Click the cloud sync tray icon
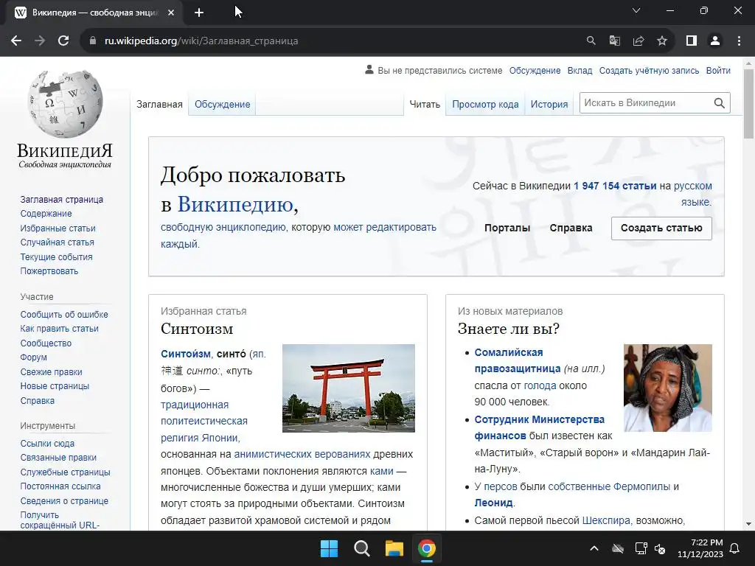The height and width of the screenshot is (566, 755). click(x=618, y=548)
